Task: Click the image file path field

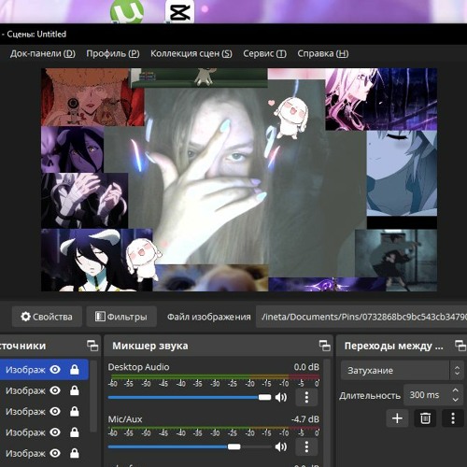Action: coord(361,317)
